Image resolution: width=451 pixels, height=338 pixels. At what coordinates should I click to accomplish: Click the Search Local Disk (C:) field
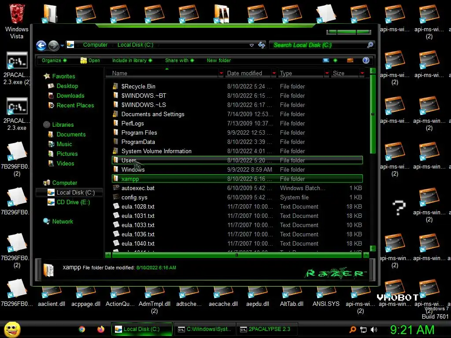[x=318, y=45]
